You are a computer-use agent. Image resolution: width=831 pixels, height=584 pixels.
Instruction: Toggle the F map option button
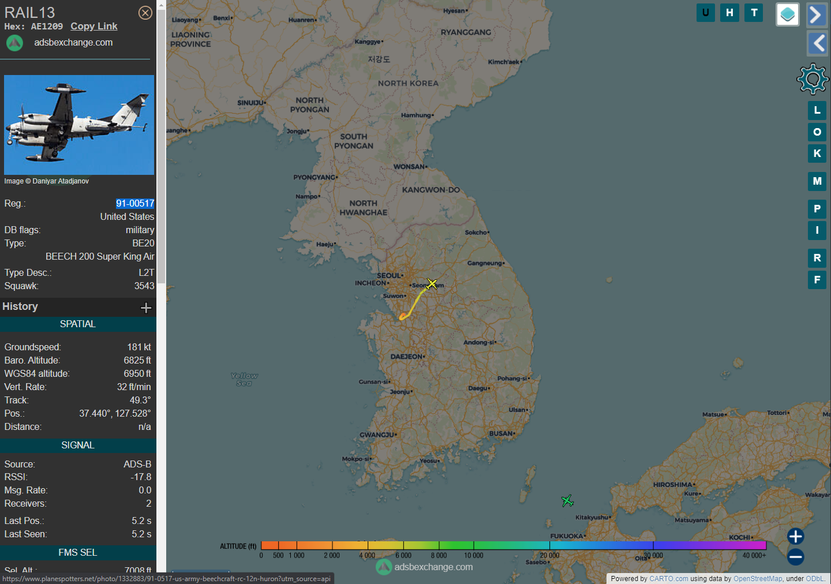coord(817,280)
